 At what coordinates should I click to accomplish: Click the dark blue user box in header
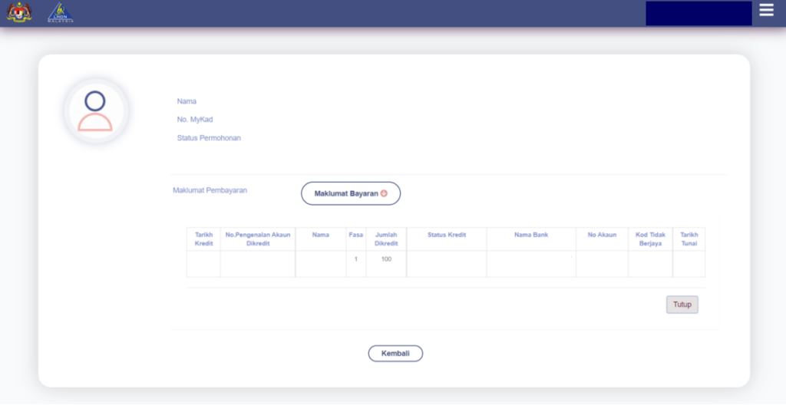tap(698, 13)
